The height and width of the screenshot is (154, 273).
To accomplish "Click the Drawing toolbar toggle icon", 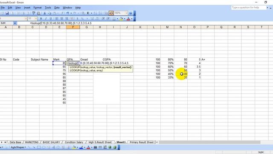I will click(111, 13).
